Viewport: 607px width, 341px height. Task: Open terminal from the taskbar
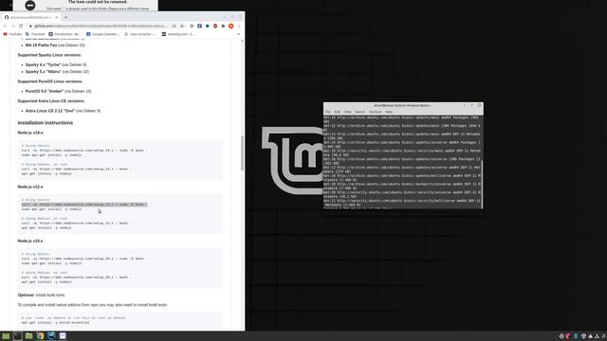[x=17, y=336]
